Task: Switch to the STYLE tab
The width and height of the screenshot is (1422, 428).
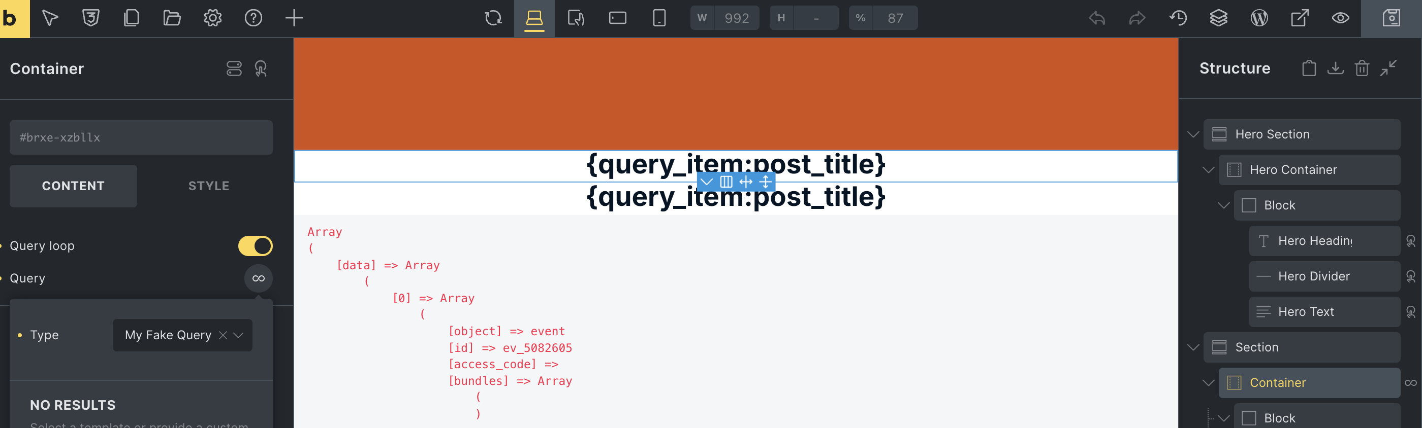Action: [x=209, y=186]
